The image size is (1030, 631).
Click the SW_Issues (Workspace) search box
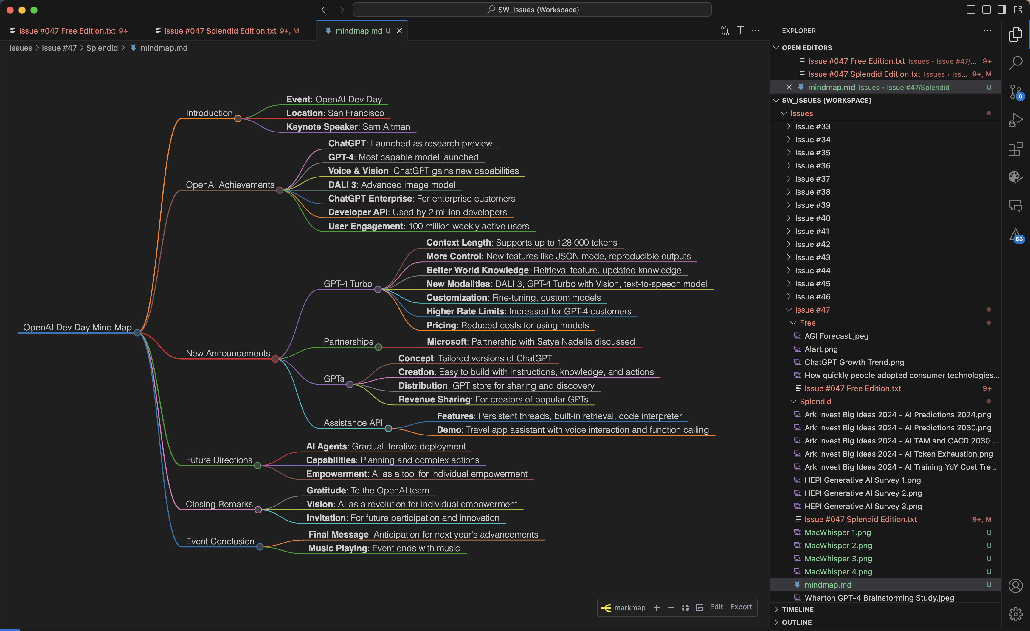[x=532, y=10]
